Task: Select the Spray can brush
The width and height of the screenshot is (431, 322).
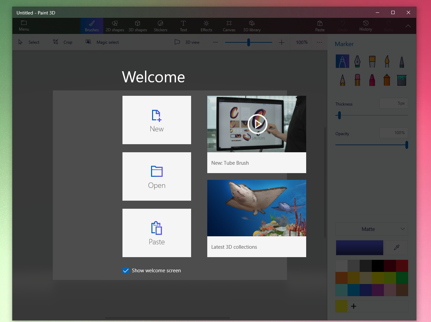Action: [387, 80]
